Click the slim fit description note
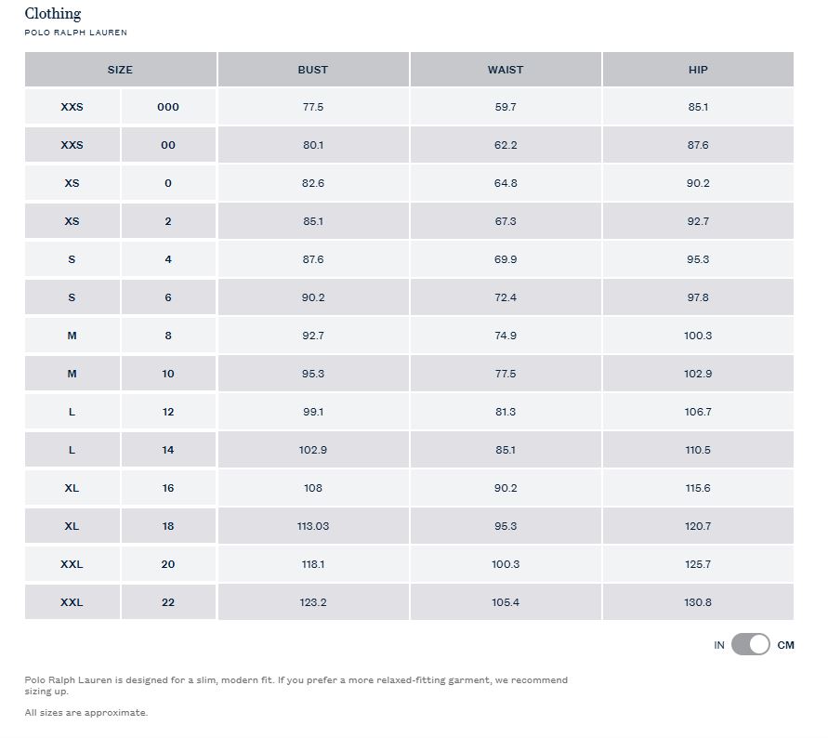Screen dimensions: 828x738 296,685
